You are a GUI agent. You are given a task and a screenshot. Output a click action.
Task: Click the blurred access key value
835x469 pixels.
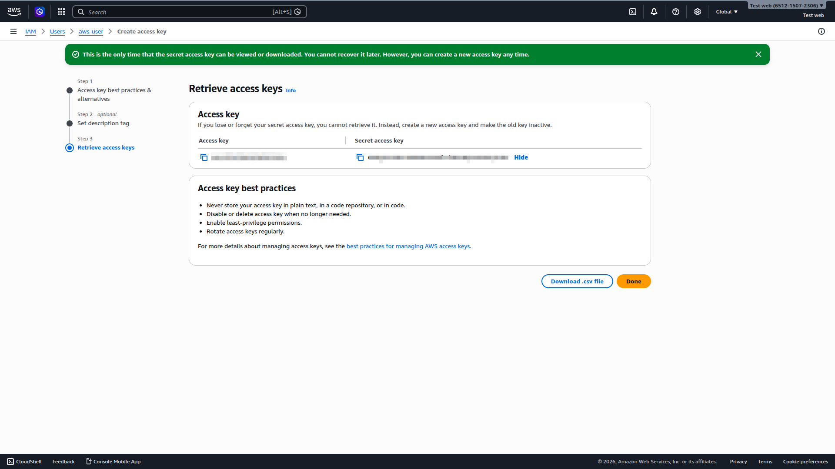[x=249, y=158]
